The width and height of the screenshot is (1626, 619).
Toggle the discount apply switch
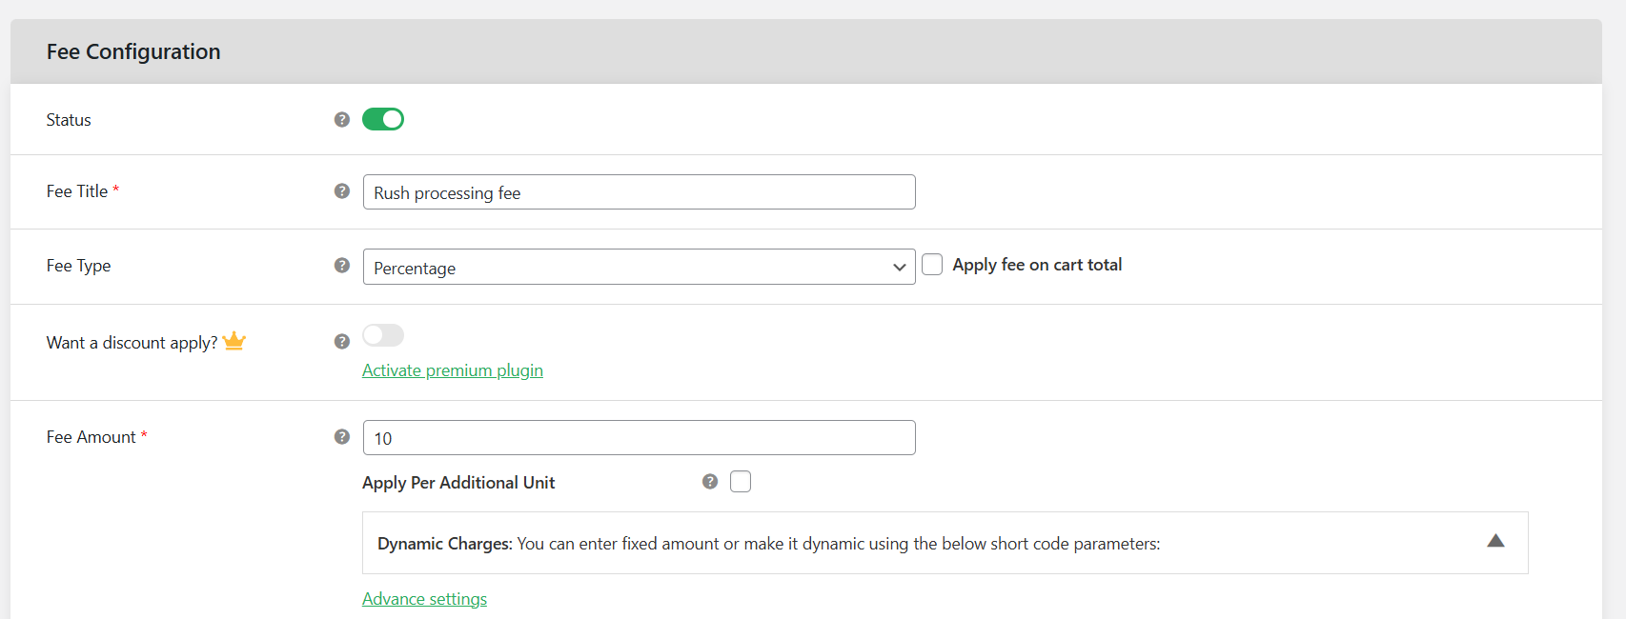[x=383, y=335]
